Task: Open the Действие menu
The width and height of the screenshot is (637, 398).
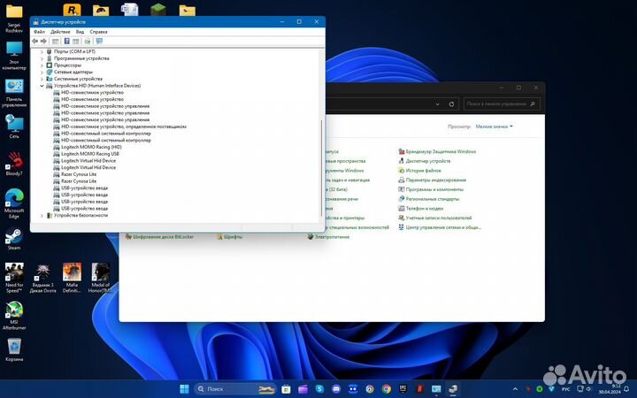Action: pos(59,31)
